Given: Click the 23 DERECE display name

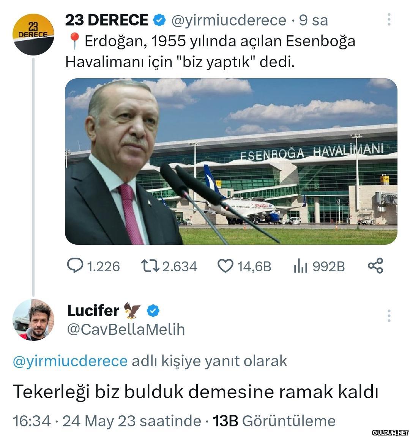Looking at the screenshot, I should click(107, 20).
